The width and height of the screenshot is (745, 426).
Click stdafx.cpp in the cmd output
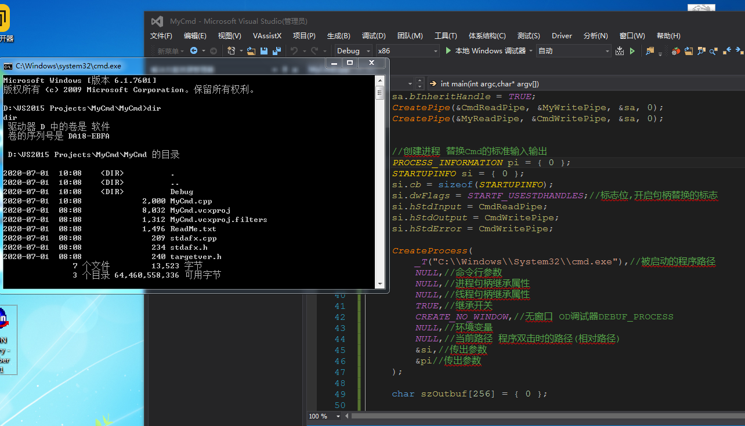(193, 238)
